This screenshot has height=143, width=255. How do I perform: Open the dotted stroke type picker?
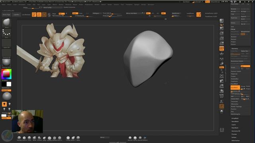pos(6,33)
